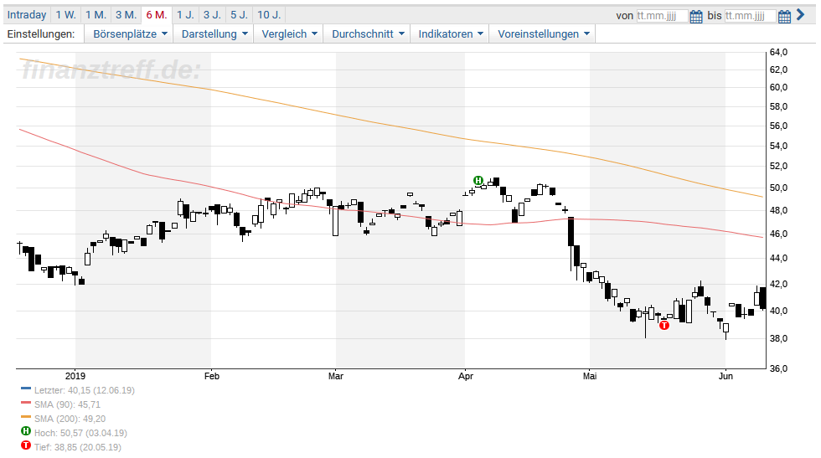Click the Mai label on the time axis
The image size is (821, 458).
(590, 376)
